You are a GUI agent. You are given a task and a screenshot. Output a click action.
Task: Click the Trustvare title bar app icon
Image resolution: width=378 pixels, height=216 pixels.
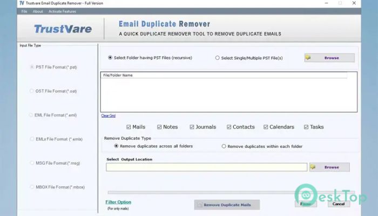click(22, 3)
